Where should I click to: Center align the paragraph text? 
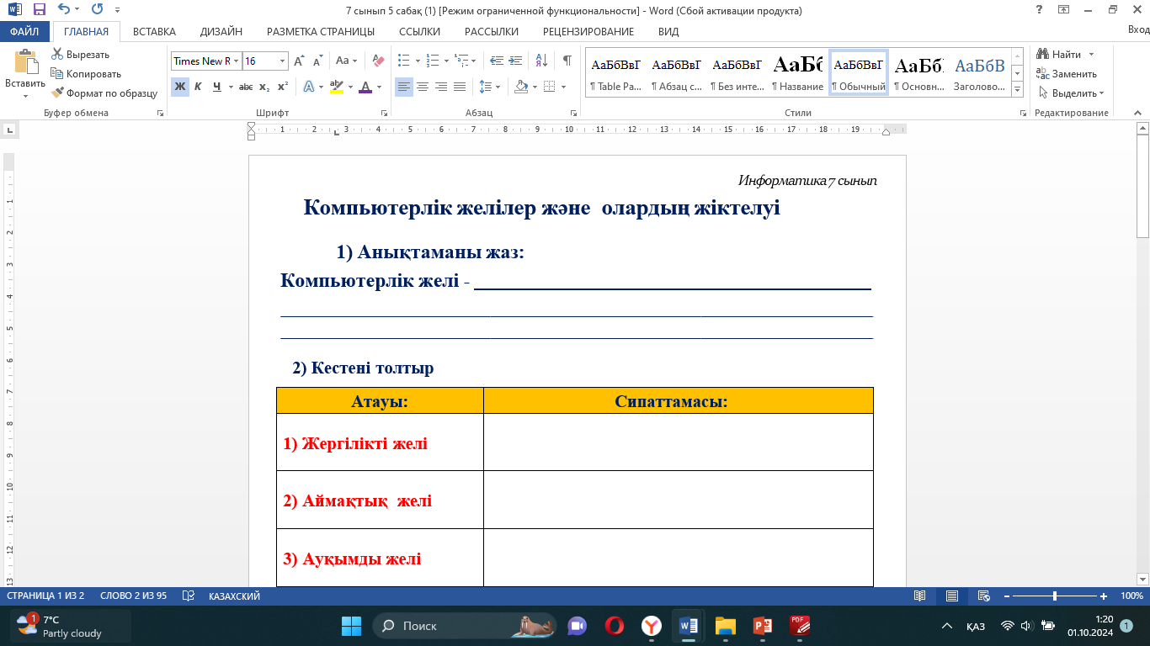(423, 87)
